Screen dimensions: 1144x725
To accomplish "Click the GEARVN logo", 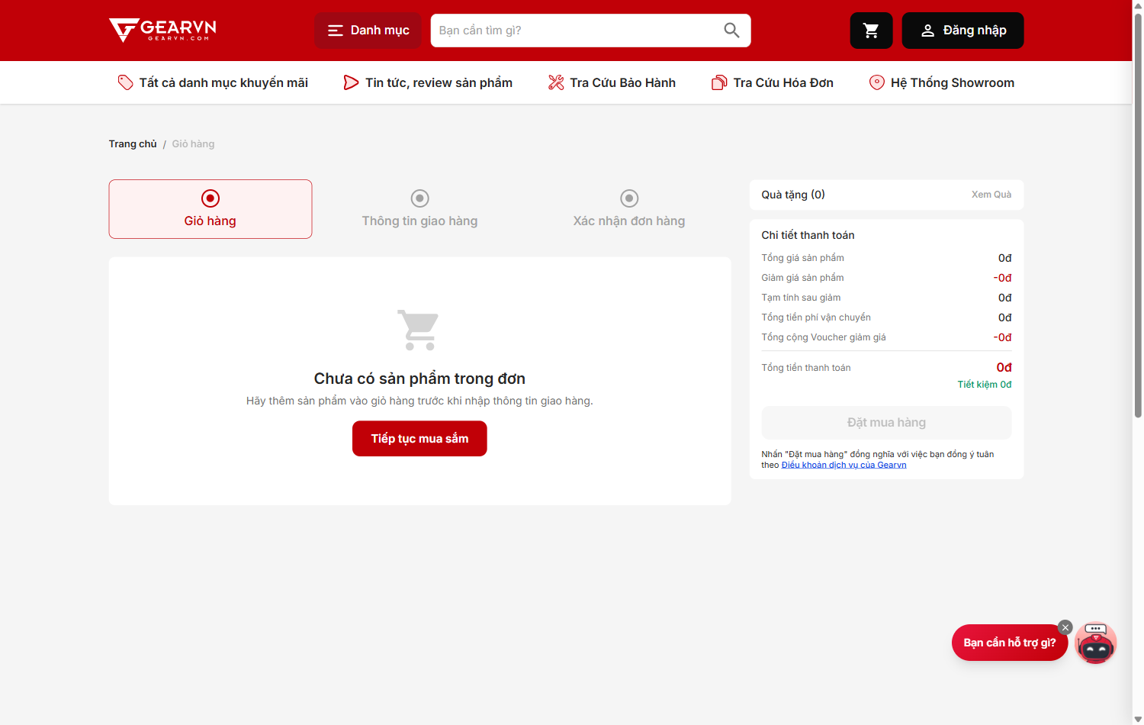I will click(162, 31).
